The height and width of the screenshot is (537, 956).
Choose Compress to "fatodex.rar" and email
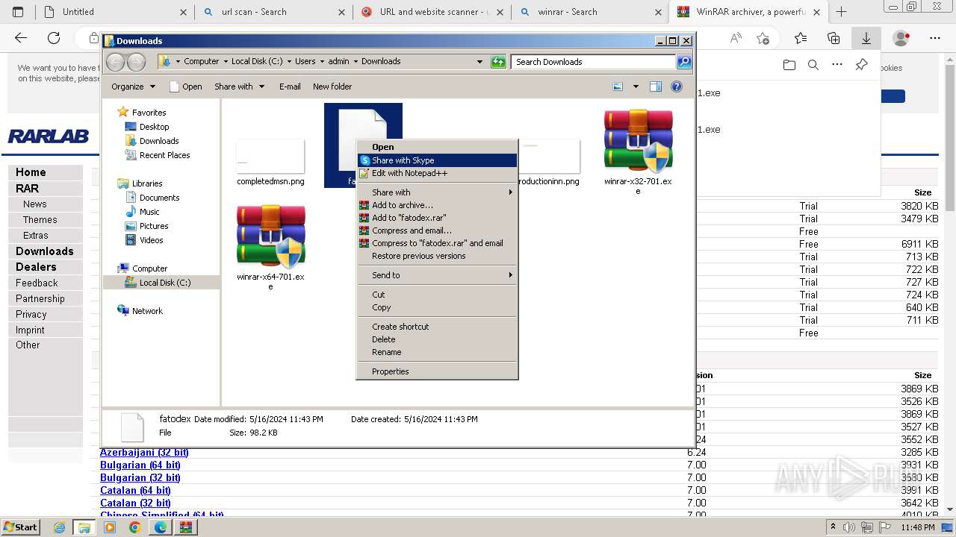click(x=437, y=243)
